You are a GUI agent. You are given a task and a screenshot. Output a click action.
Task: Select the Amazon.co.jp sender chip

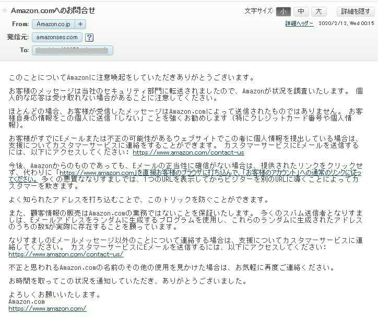coord(54,24)
